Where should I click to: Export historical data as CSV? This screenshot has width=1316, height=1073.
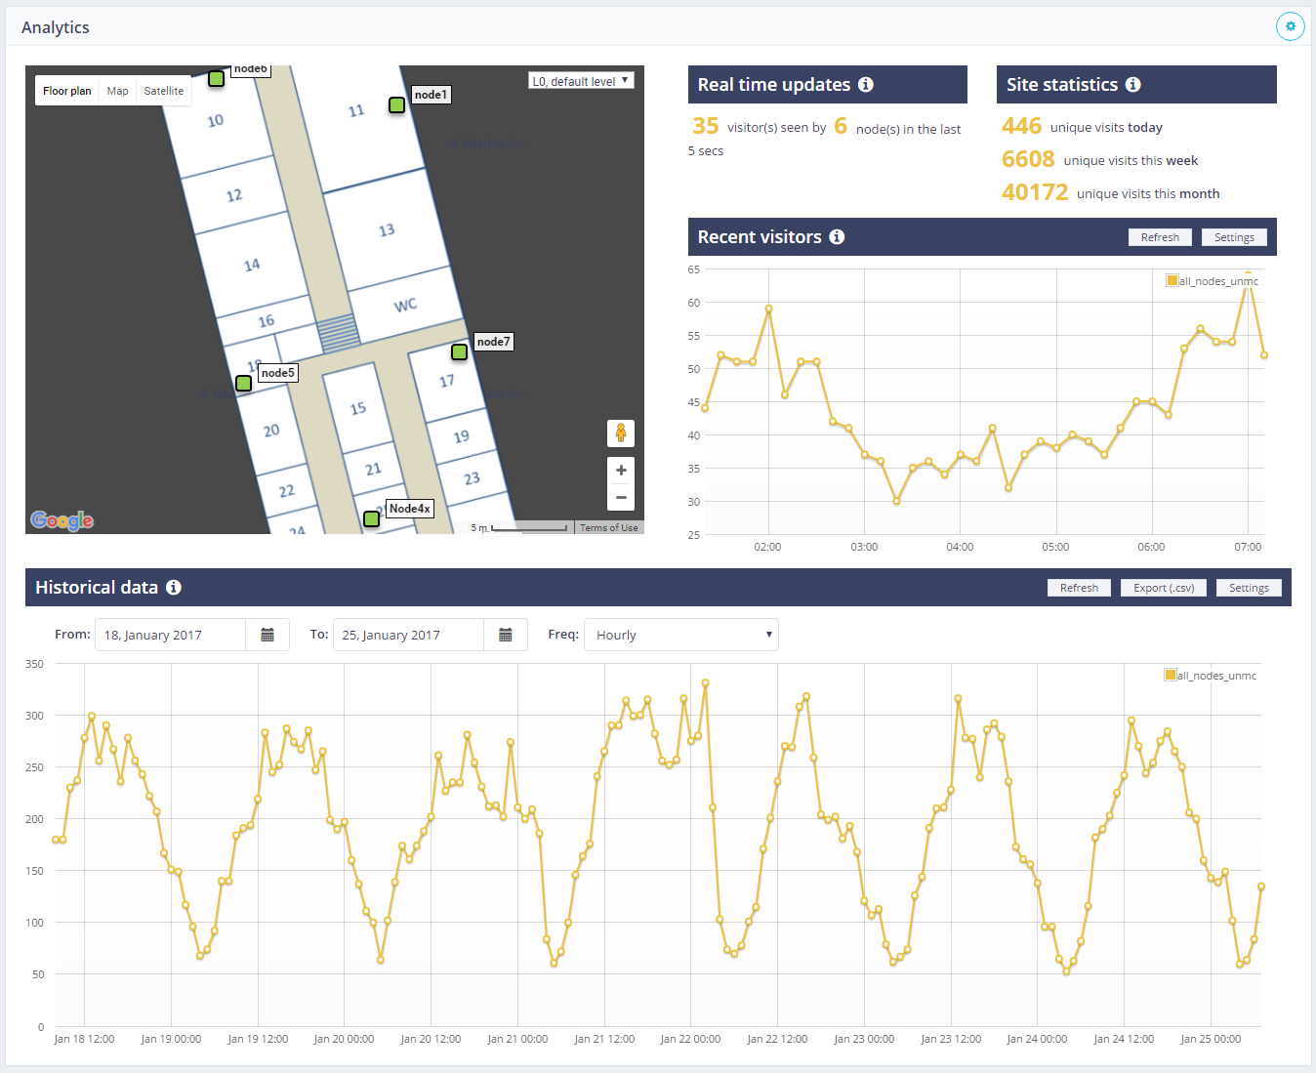[1164, 588]
